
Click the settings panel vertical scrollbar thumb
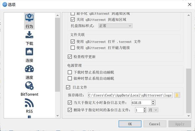188,91
